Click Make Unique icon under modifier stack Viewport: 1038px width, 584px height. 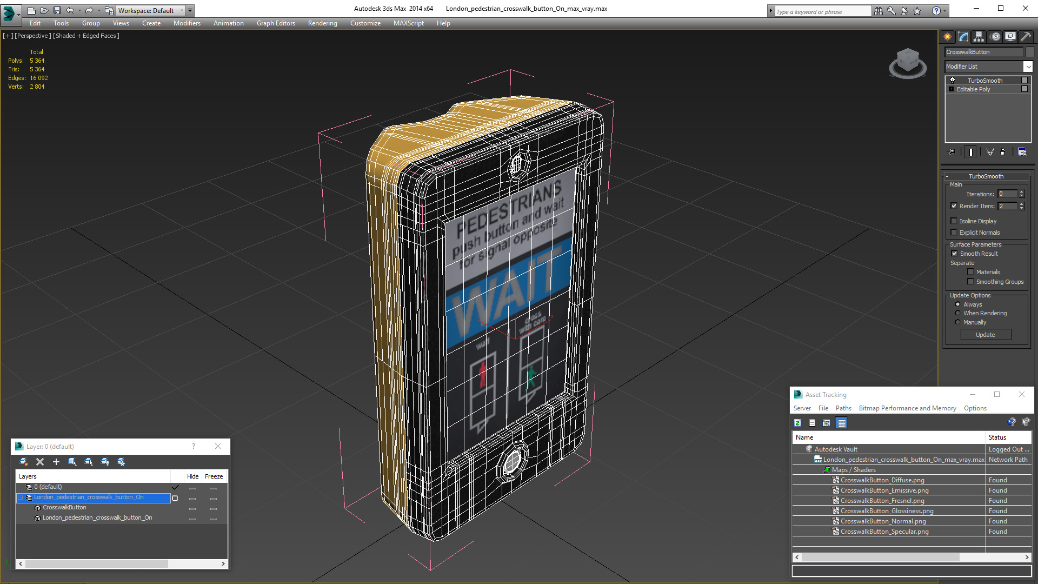(990, 152)
